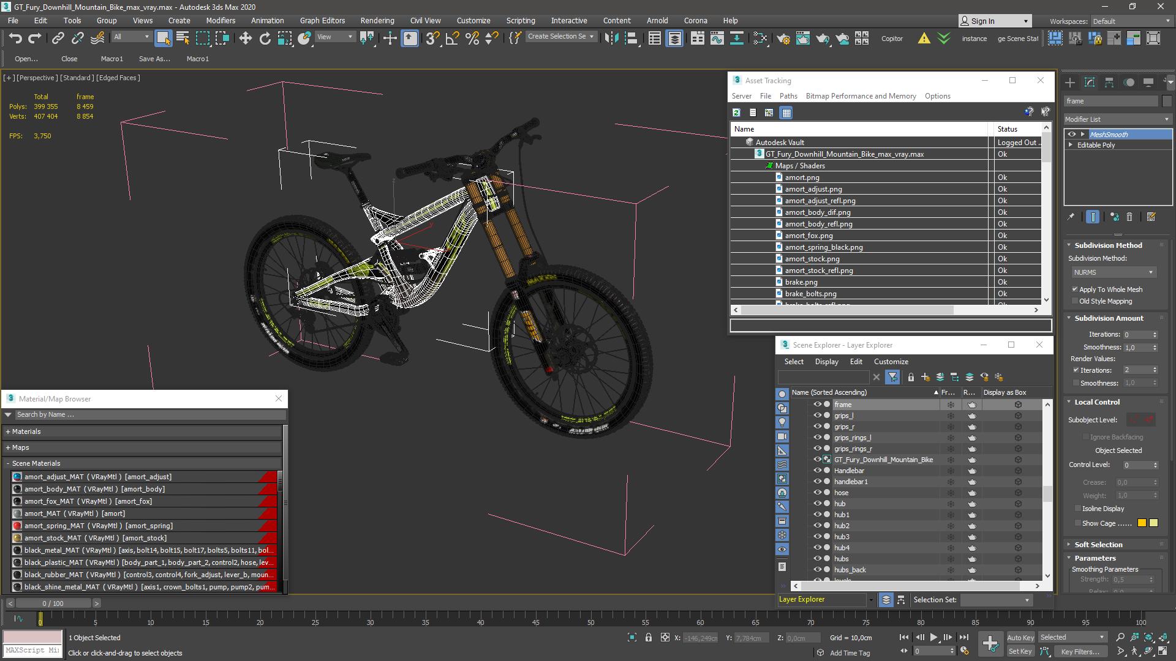Click the Play Animation button
Viewport: 1176px width, 661px height.
(x=933, y=638)
